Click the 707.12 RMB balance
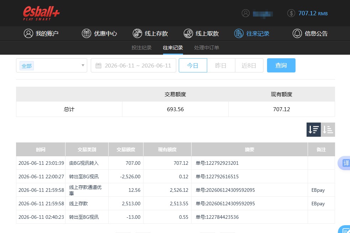The width and height of the screenshot is (350, 233). click(313, 13)
